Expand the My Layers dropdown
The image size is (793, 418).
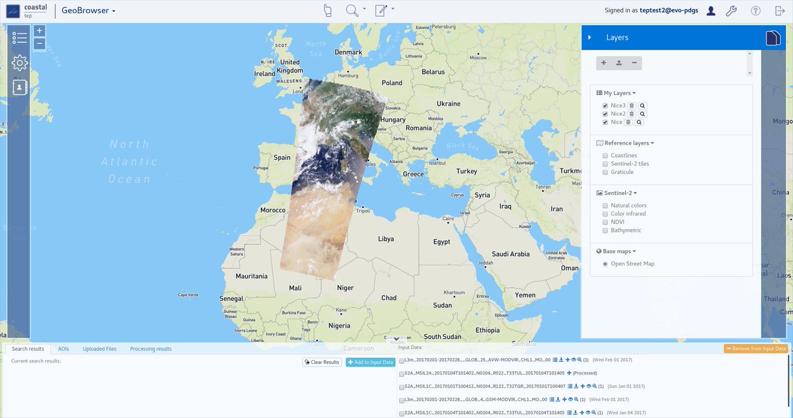[x=616, y=93]
